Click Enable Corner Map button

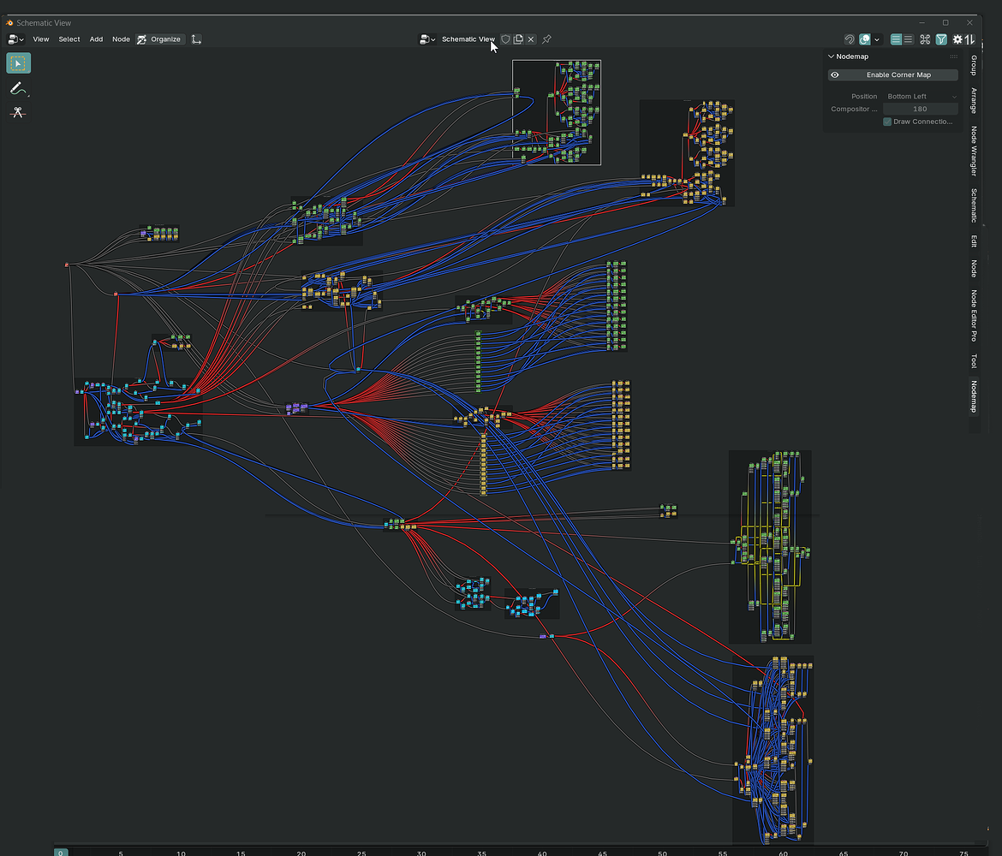[892, 74]
